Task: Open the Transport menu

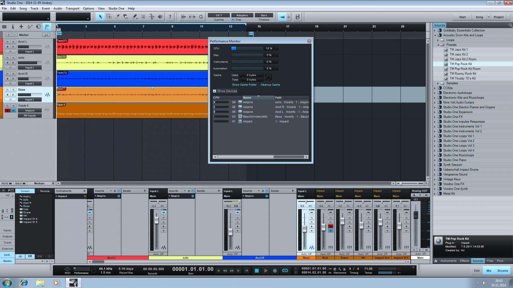Action: tap(72, 9)
